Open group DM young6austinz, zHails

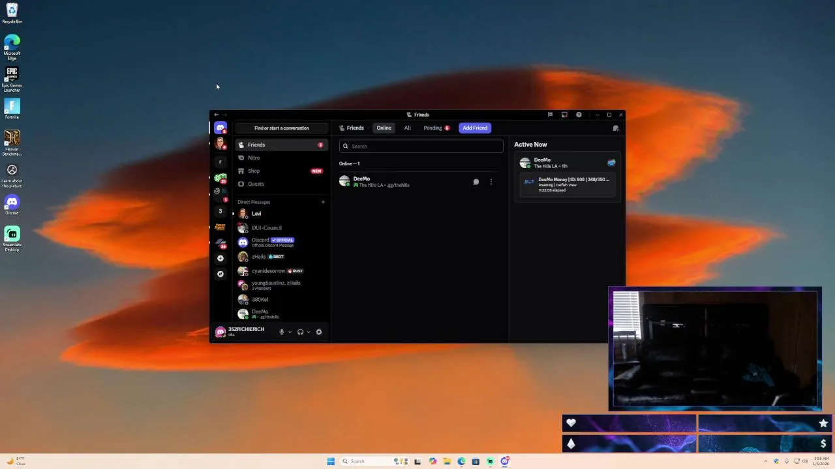click(282, 285)
